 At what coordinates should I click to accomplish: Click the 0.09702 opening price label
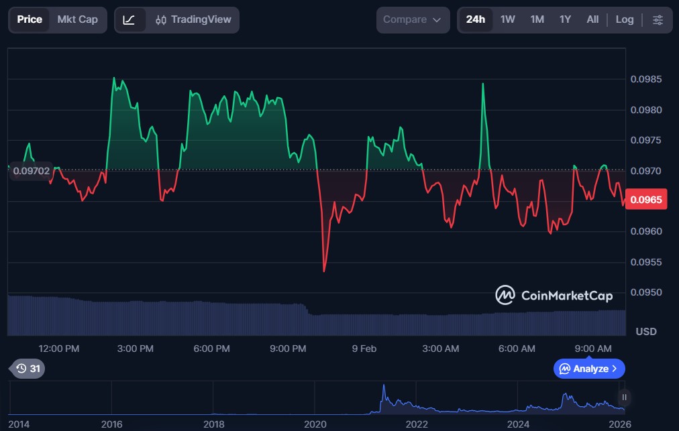tap(31, 171)
